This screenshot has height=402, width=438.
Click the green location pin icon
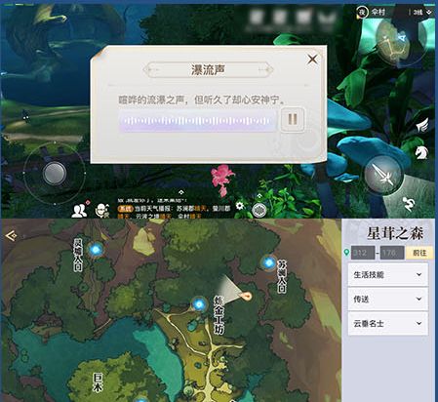pyautogui.click(x=346, y=253)
